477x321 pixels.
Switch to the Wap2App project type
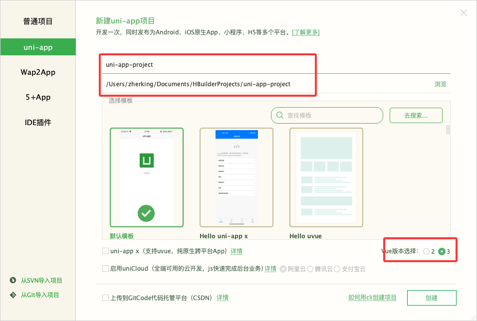(x=38, y=72)
